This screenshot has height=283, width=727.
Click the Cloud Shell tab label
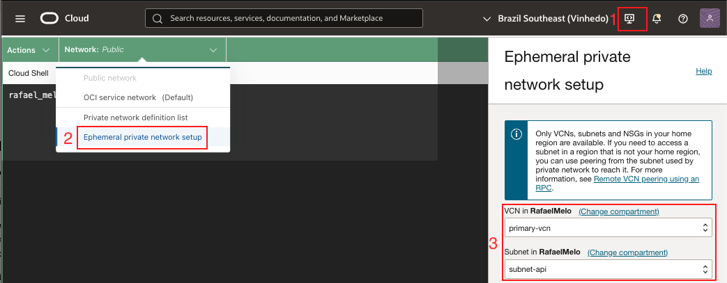point(29,73)
